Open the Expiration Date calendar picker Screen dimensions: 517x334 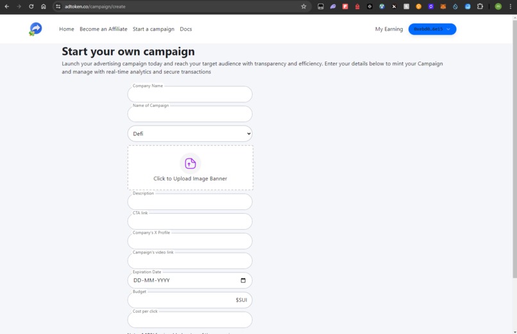pyautogui.click(x=243, y=280)
